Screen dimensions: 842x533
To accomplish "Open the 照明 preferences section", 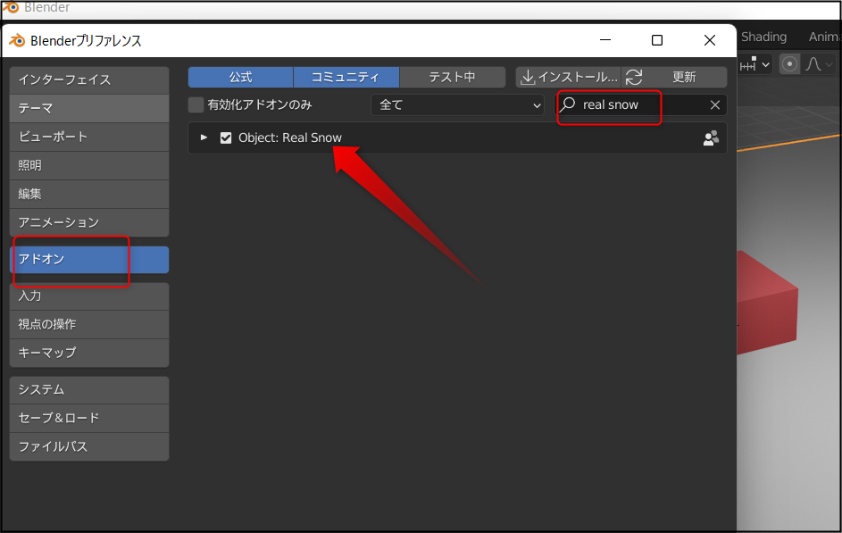I will 89,165.
